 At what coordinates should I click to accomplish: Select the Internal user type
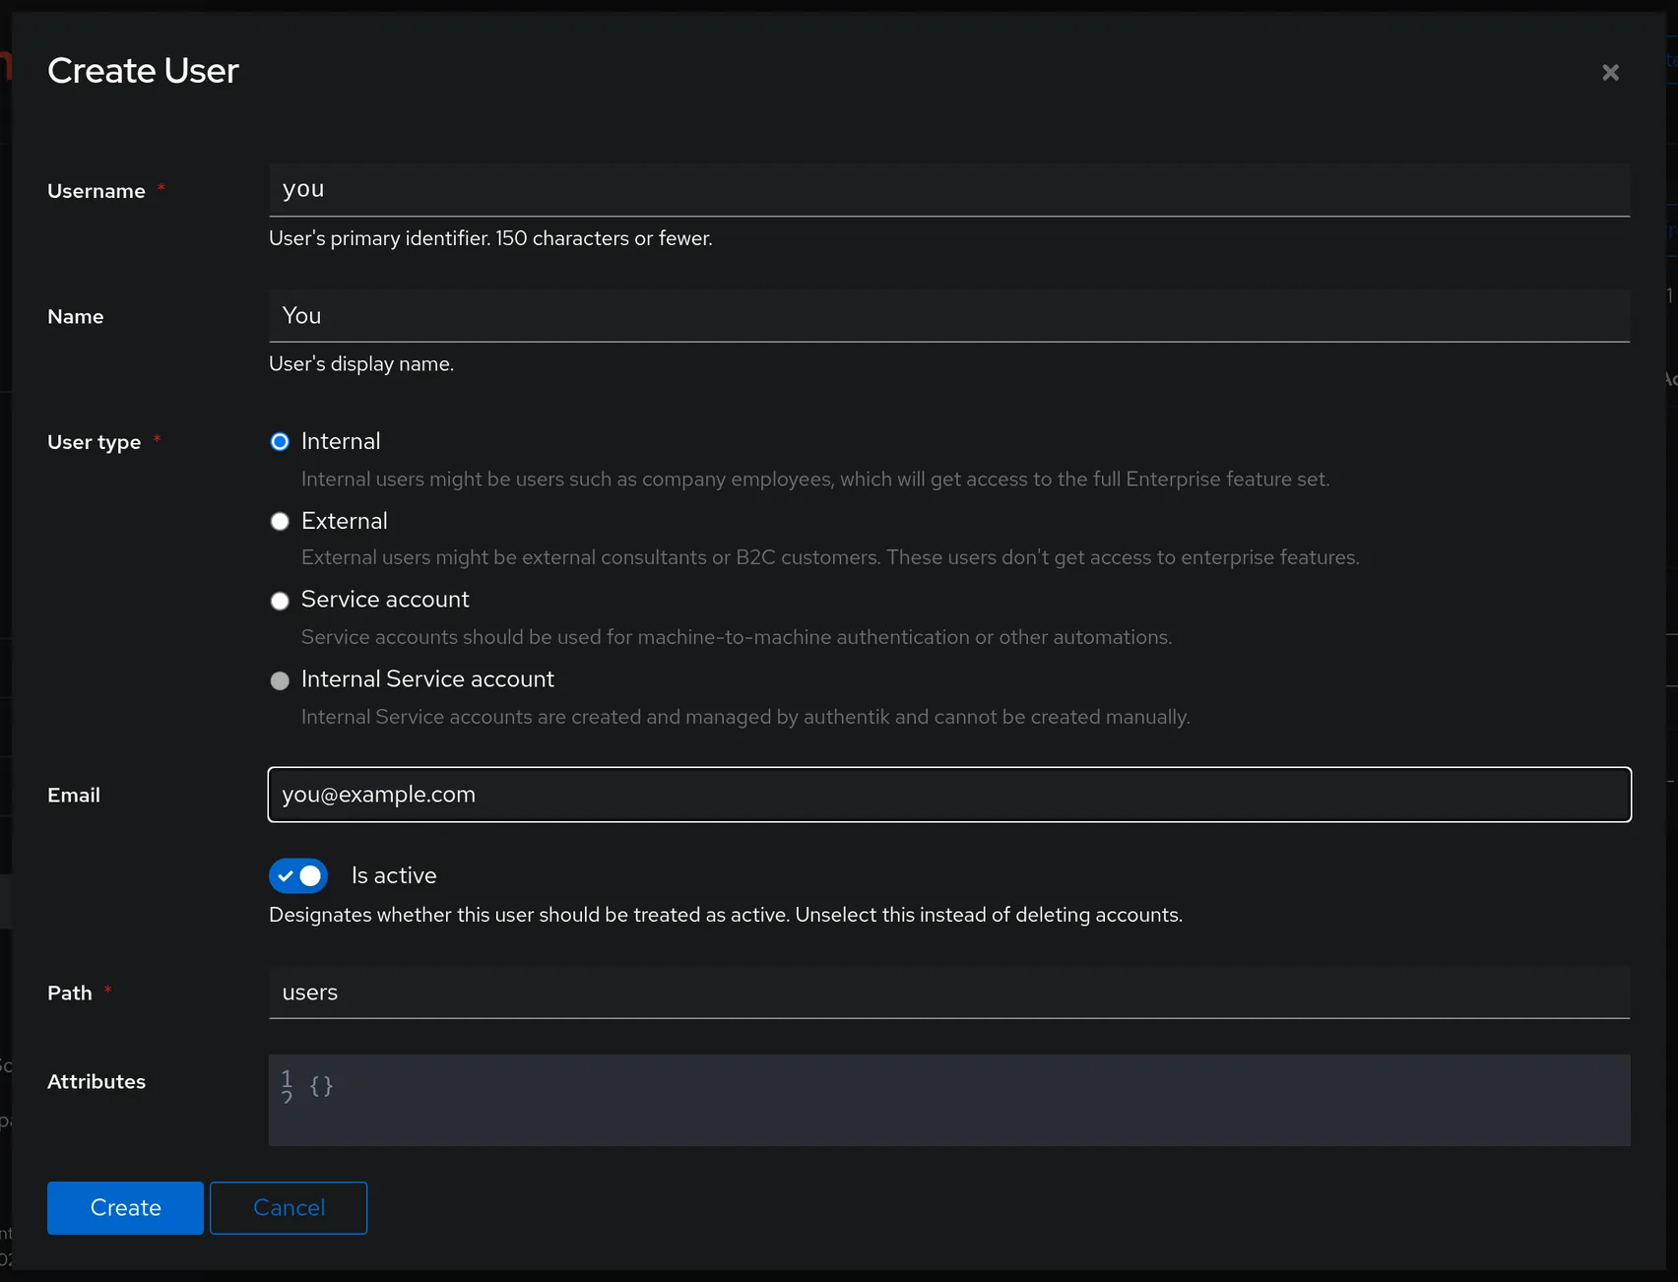(x=280, y=441)
